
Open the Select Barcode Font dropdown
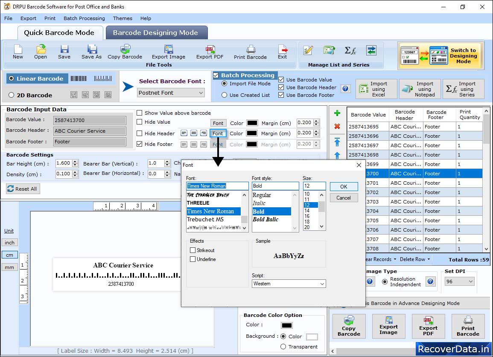[x=171, y=93]
